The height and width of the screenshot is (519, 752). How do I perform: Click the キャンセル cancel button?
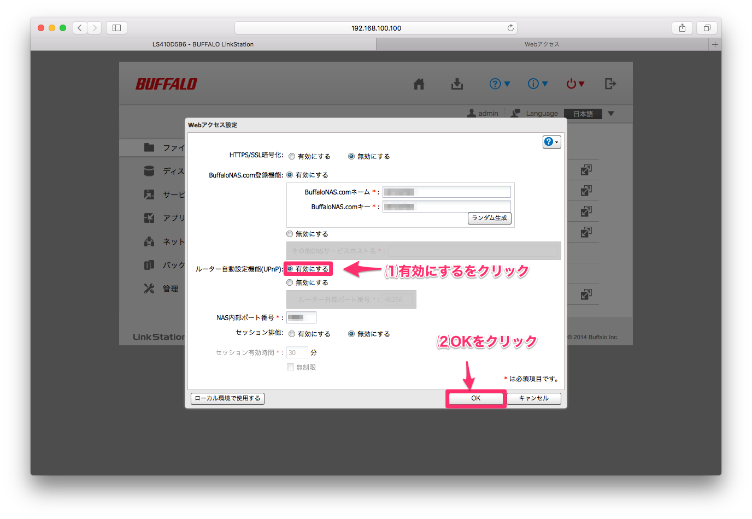[534, 398]
